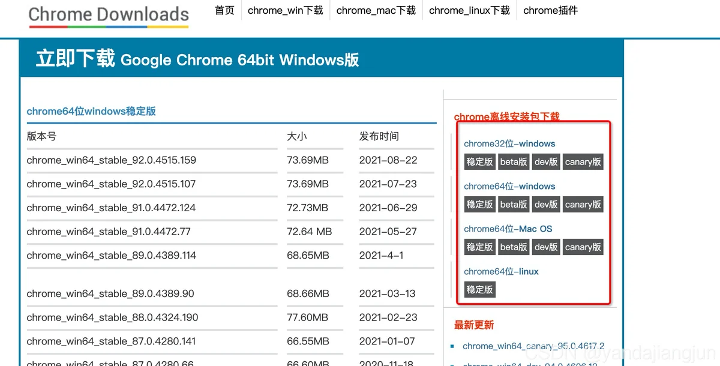Select the 73.69MB size for version 92.0.4515.107
This screenshot has width=720, height=366.
[308, 184]
